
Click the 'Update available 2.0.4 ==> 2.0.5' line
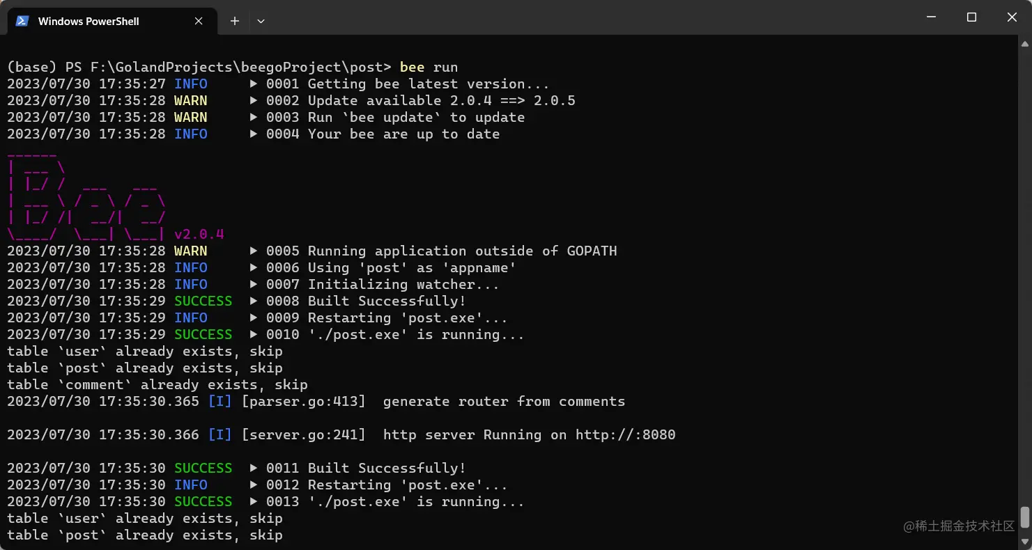[x=442, y=101]
